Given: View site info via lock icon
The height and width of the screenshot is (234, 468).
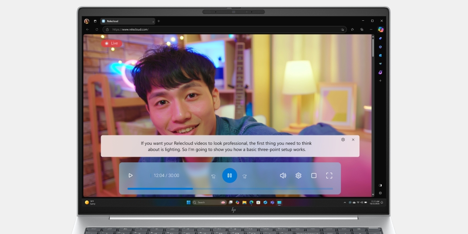Looking at the screenshot, I should tap(108, 30).
